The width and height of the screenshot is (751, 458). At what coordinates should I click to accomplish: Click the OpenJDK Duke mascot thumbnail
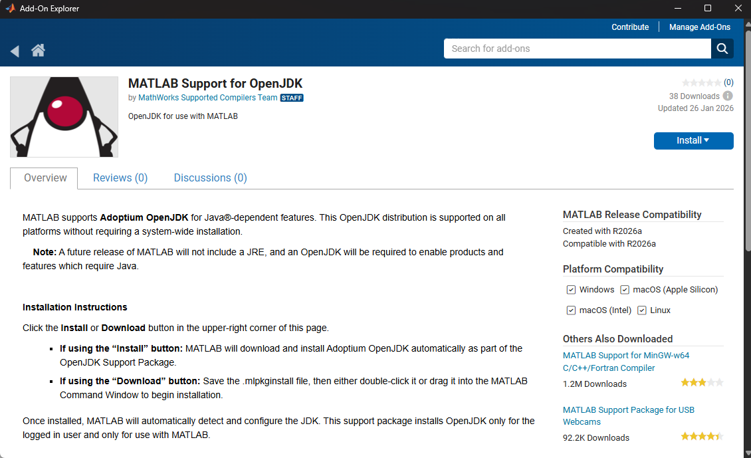click(x=64, y=117)
